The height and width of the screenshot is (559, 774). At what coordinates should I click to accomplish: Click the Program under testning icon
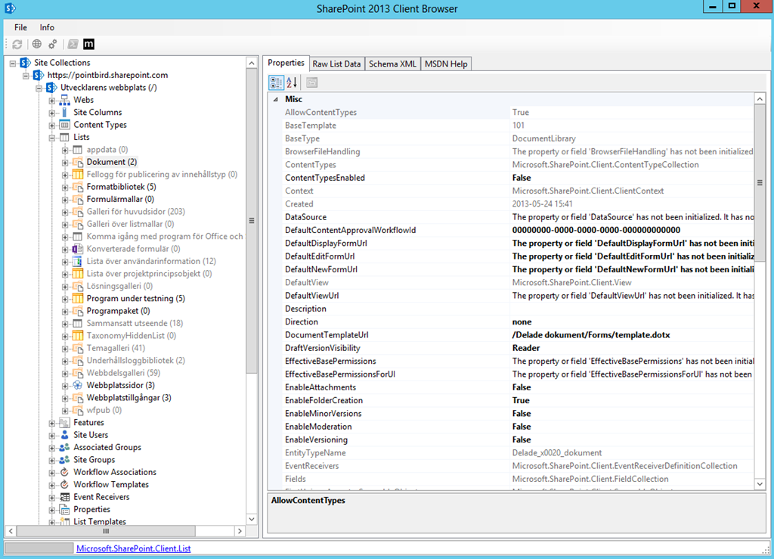click(78, 298)
